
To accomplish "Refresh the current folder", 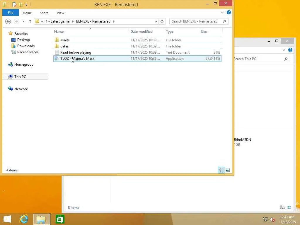I will click(162, 21).
